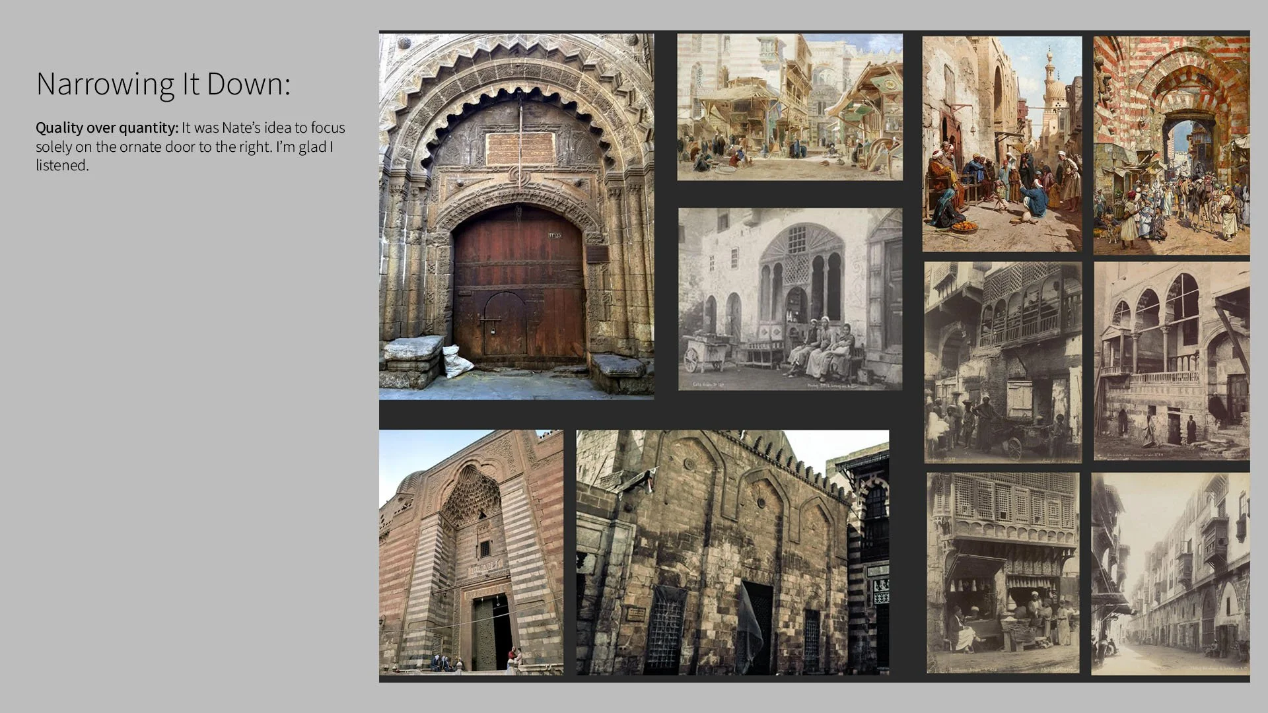Open the photo of the striped mosque entrance portal
The height and width of the screenshot is (713, 1268).
[471, 553]
